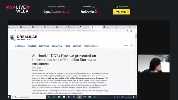Click the Live Week logo
Screen dimensions: 178x100
(18, 9)
